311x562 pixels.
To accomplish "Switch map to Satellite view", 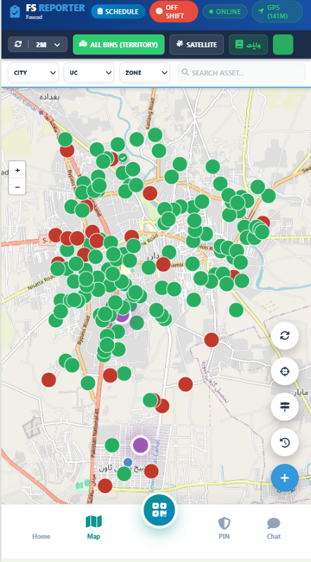I will (196, 45).
